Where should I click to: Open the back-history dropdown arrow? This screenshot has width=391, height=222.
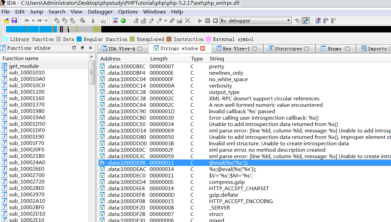pyautogui.click(x=33, y=21)
